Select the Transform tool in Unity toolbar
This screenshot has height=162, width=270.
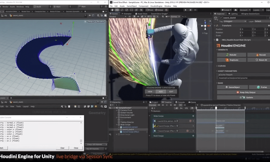tap(136, 10)
